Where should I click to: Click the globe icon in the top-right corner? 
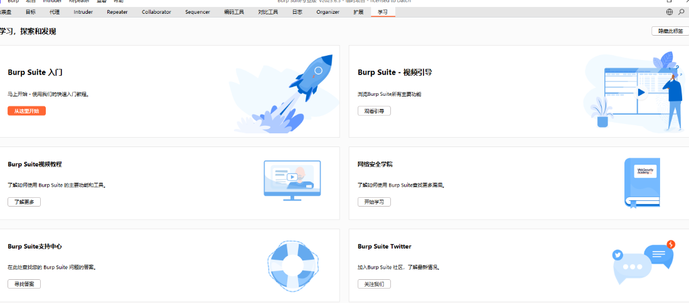(x=670, y=12)
